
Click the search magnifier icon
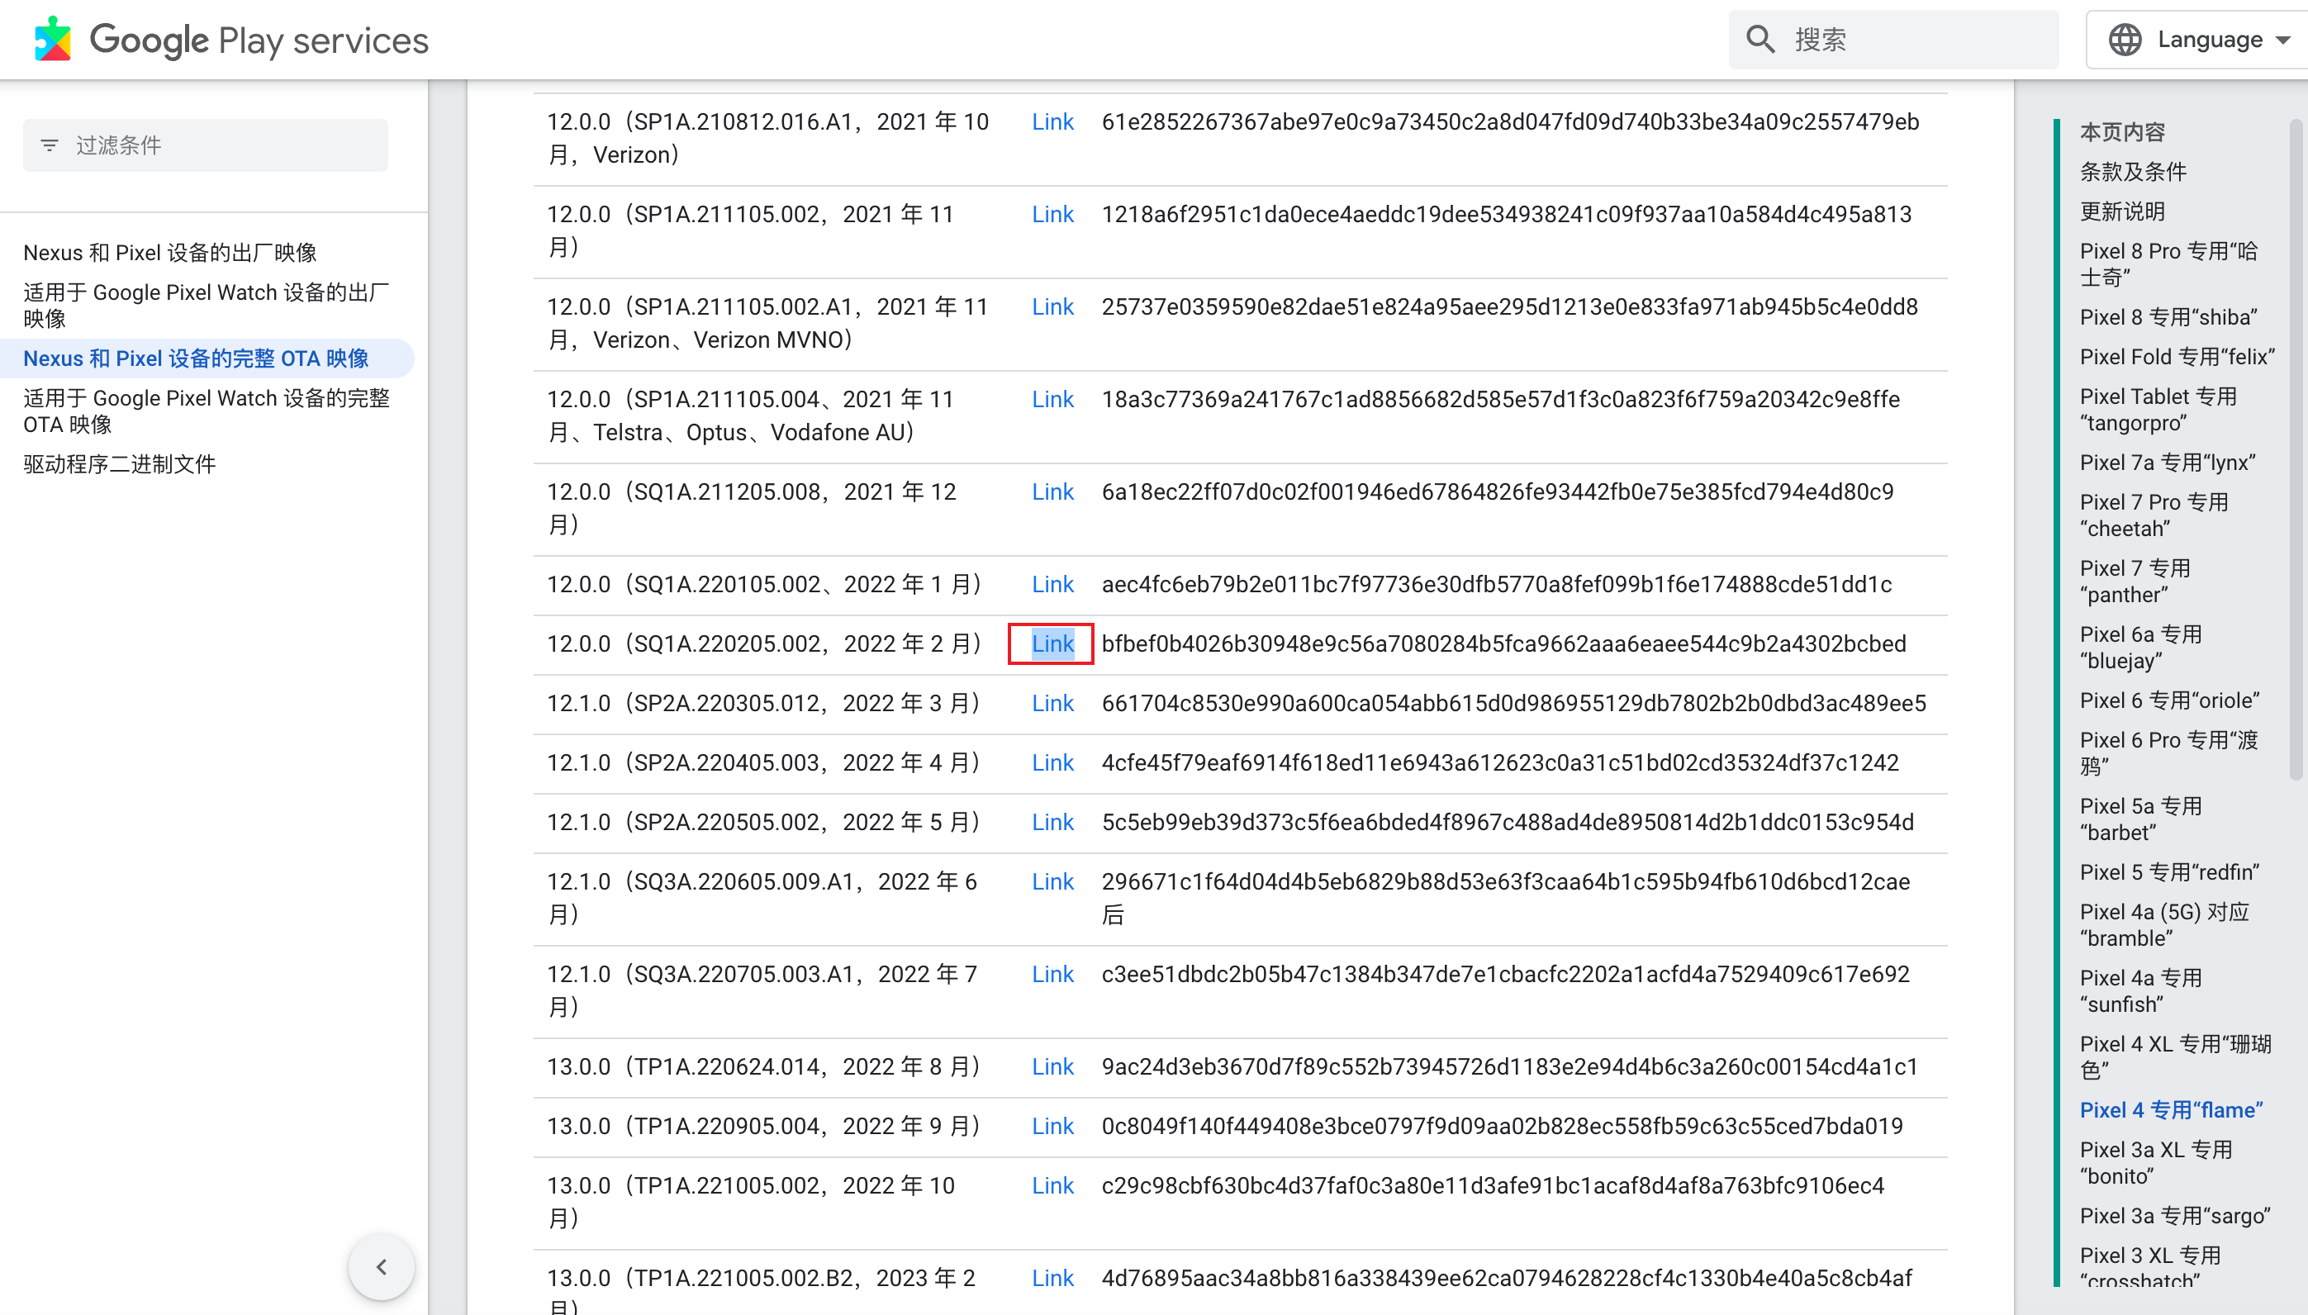pos(1759,40)
